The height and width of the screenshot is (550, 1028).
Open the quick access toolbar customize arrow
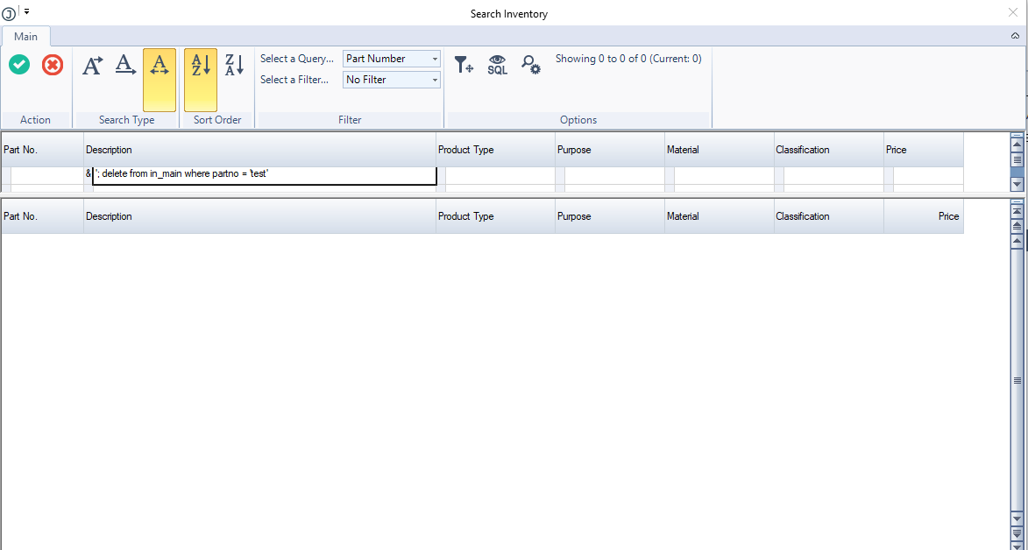click(26, 11)
